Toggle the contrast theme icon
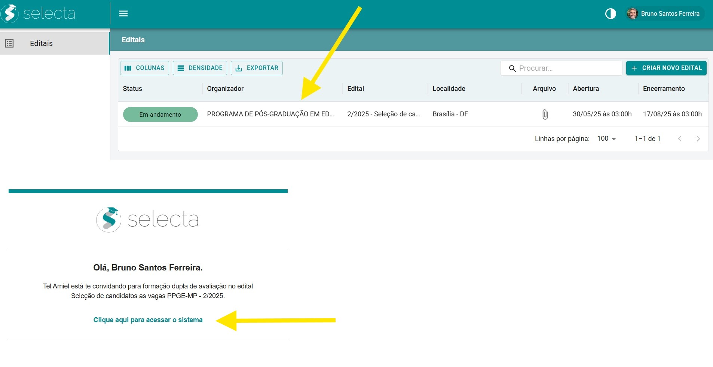Screen dimensions: 713x367 [611, 14]
